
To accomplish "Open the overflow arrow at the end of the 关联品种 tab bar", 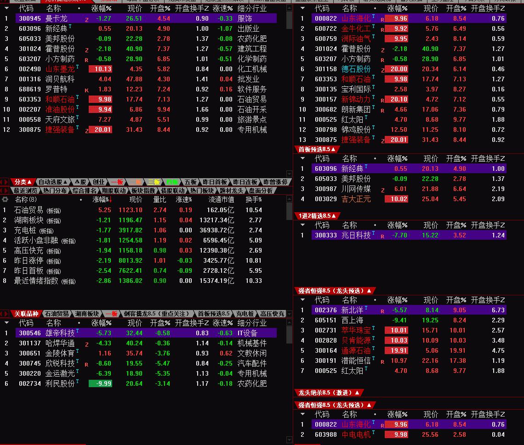I will [x=290, y=314].
